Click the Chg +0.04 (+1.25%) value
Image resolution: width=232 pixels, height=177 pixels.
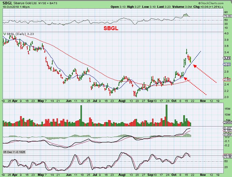pos(207,7)
